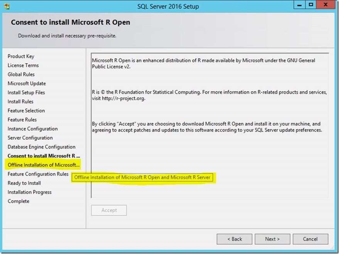Screen dimensions: 339x254
Task: Click the GNU General Public License paragraph
Action: click(204, 63)
